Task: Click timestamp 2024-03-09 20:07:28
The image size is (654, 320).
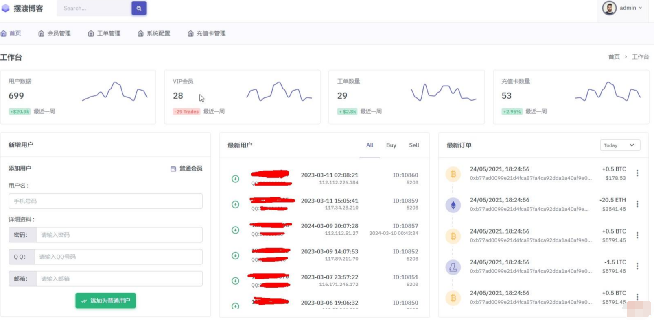Action: [x=330, y=226]
